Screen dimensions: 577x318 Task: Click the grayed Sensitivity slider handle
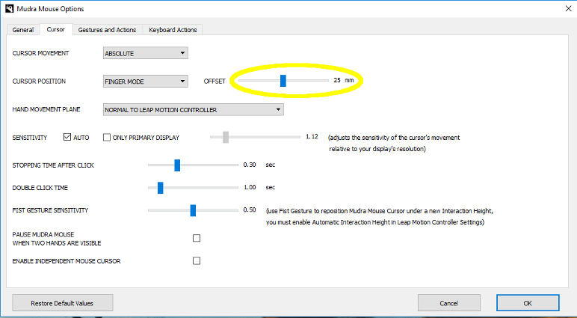coord(226,137)
